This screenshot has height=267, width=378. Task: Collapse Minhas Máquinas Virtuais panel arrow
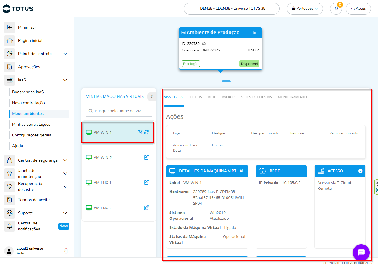coord(152,96)
